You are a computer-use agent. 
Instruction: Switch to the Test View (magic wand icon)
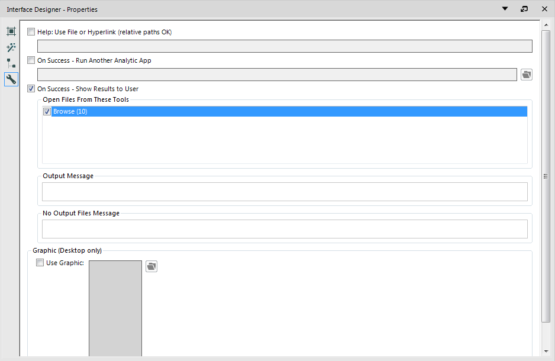pyautogui.click(x=11, y=47)
